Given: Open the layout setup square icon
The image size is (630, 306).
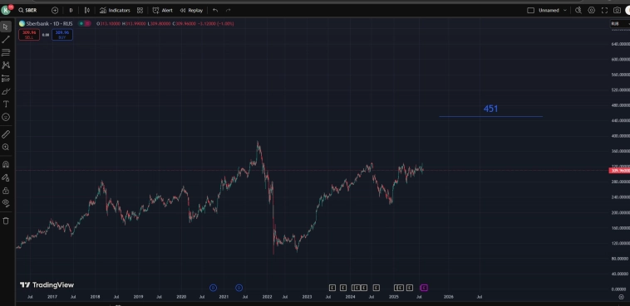Looking at the screenshot, I should tap(530, 11).
